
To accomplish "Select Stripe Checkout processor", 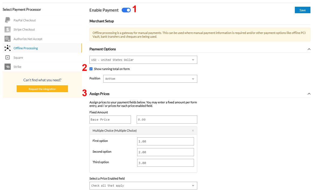I will tap(42, 30).
